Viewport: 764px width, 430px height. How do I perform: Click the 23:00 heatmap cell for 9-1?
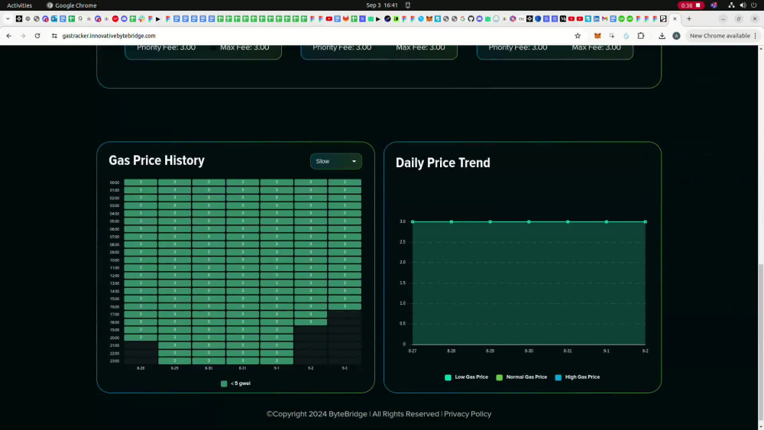(x=277, y=360)
